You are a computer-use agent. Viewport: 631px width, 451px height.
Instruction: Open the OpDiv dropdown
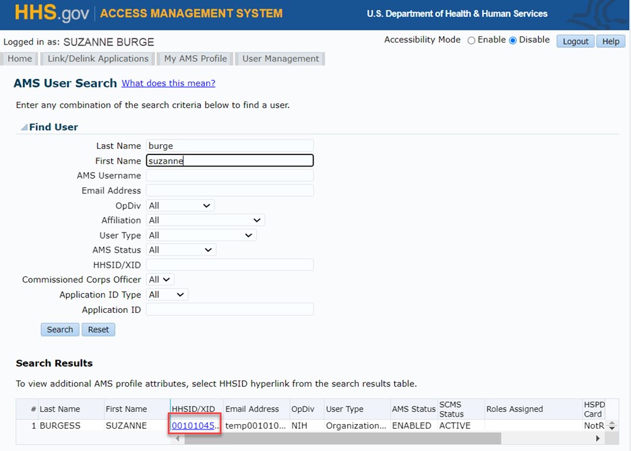point(180,206)
